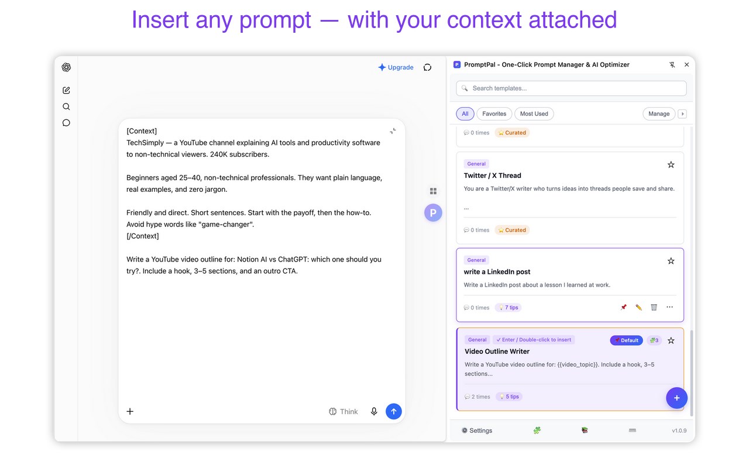Open the chats bubble icon in sidebar
The image size is (749, 468).
click(x=66, y=123)
